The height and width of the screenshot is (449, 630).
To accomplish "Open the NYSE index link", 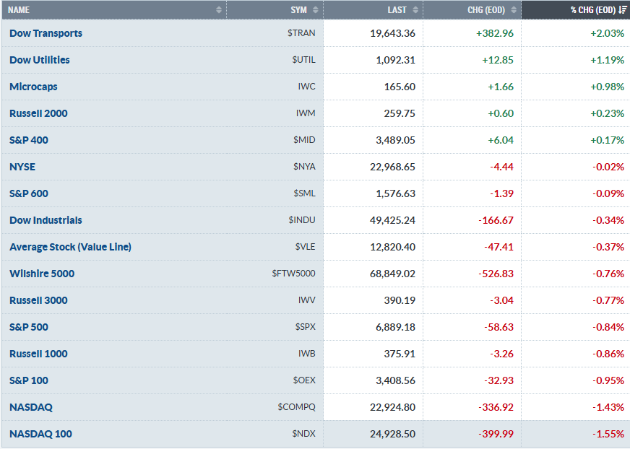I will click(22, 167).
